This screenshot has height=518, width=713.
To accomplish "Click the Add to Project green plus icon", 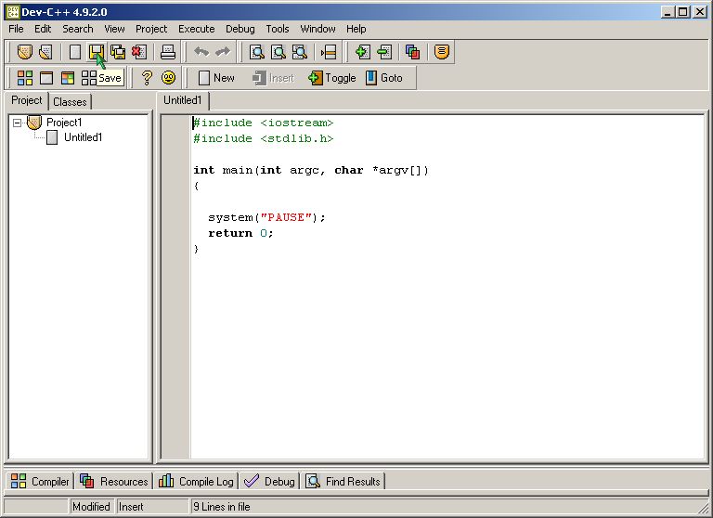I will click(362, 52).
